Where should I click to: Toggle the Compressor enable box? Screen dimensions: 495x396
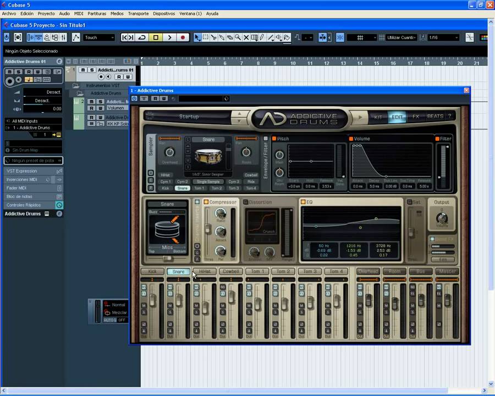pyautogui.click(x=206, y=202)
